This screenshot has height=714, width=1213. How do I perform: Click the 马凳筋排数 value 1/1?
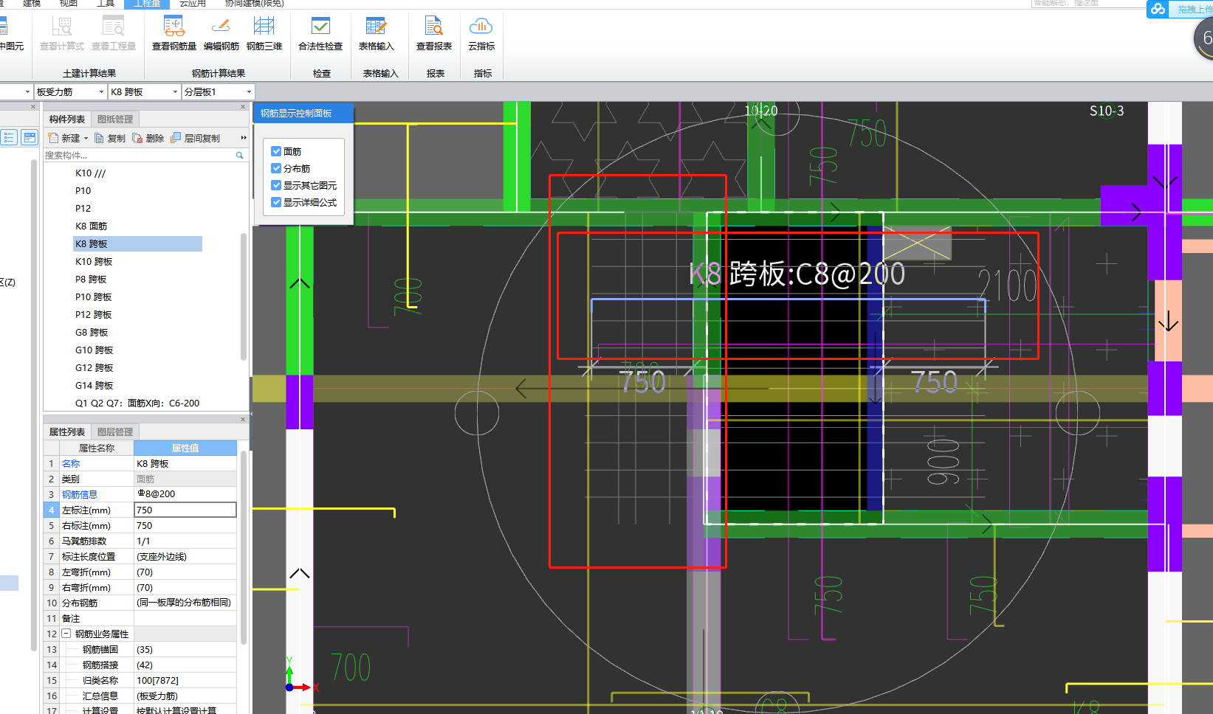click(185, 541)
